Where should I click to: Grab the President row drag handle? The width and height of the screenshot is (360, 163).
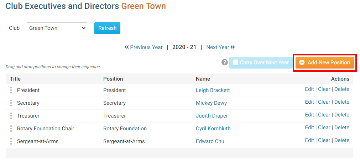(x=11, y=90)
